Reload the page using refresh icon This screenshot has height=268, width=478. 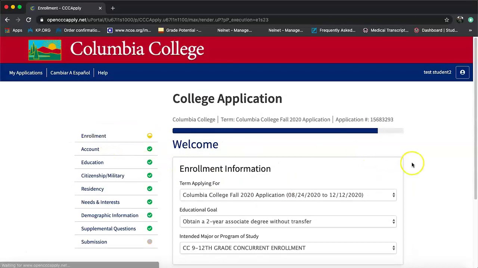[28, 20]
